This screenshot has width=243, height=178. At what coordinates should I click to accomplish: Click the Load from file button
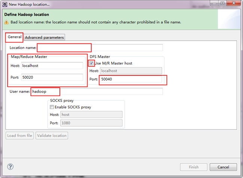click(x=19, y=135)
